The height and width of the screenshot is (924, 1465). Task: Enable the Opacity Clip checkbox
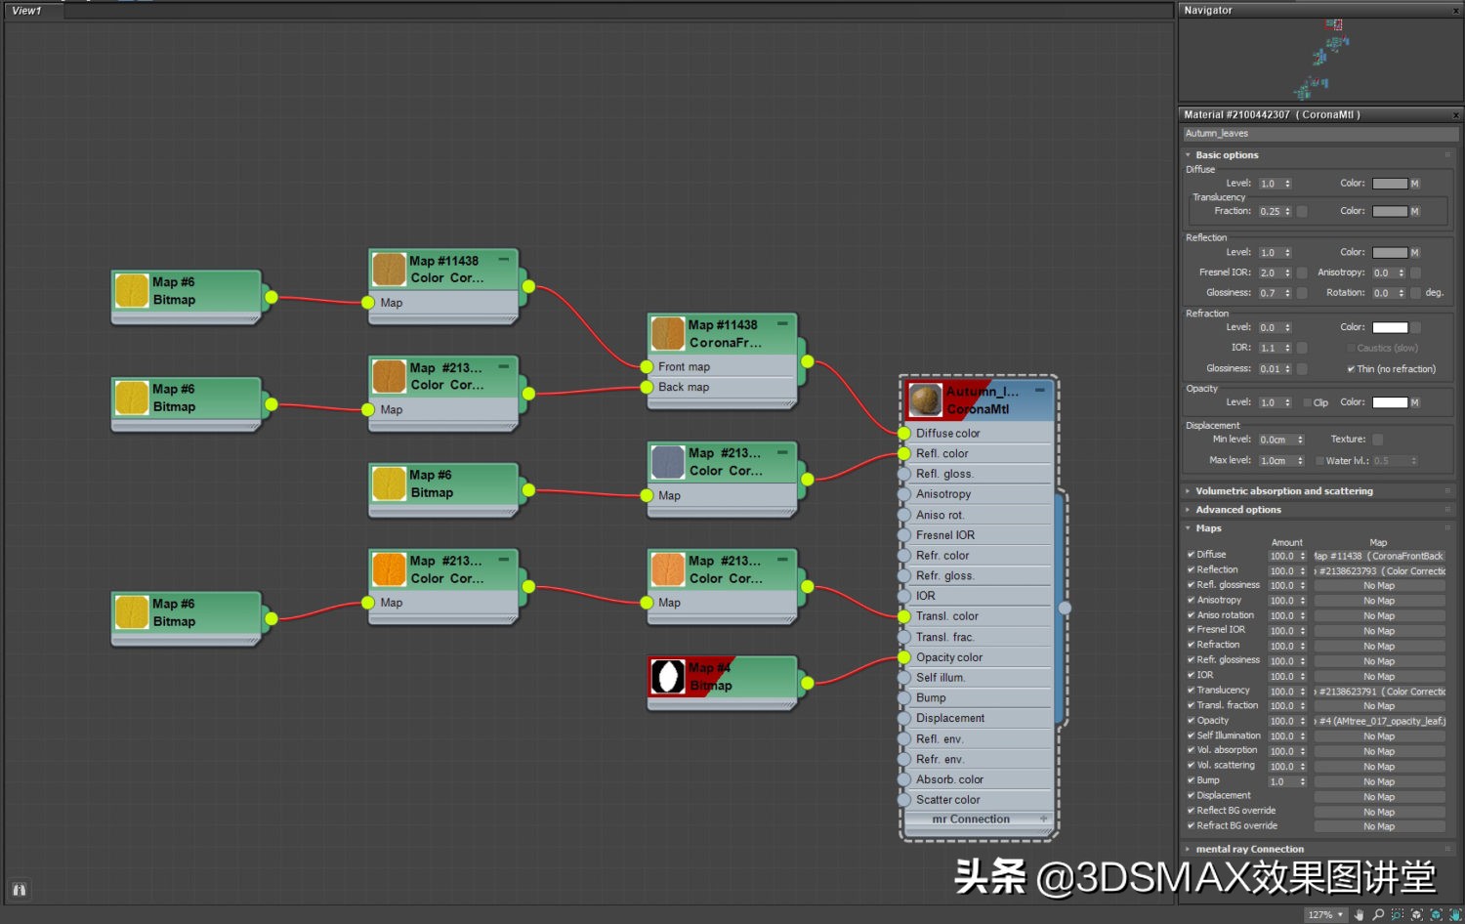1307,402
